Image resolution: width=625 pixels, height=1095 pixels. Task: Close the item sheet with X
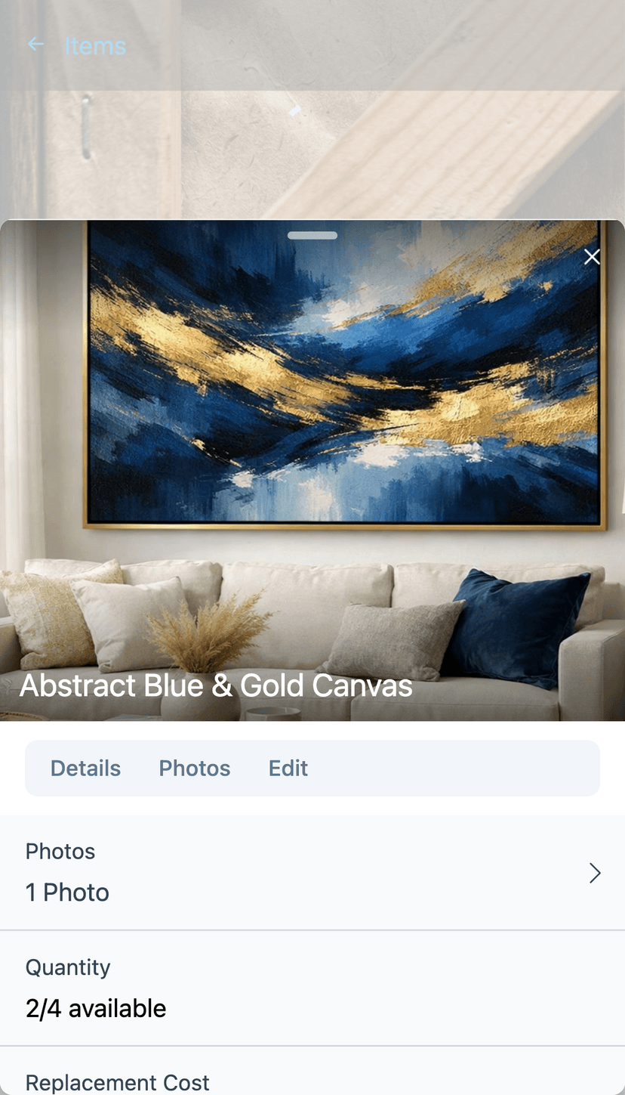tap(593, 257)
